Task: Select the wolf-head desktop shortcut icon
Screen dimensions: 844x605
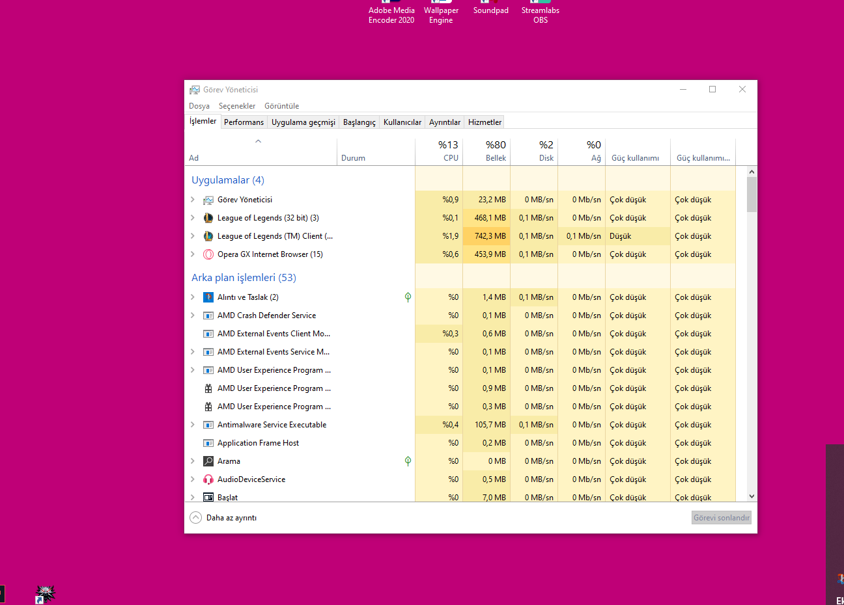Action: 46,594
